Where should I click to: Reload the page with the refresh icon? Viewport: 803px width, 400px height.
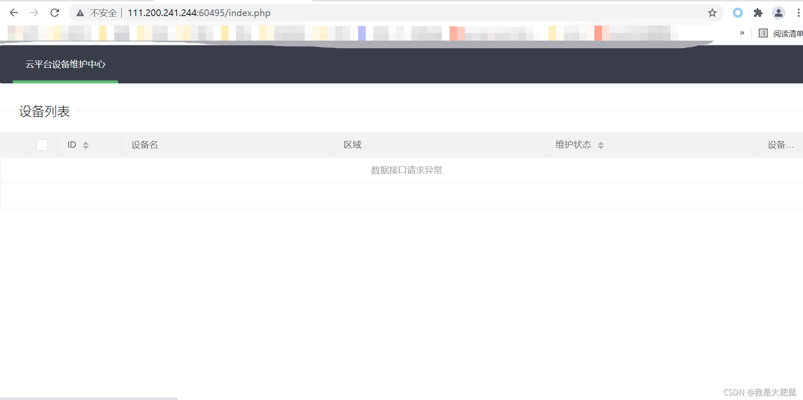(x=55, y=13)
